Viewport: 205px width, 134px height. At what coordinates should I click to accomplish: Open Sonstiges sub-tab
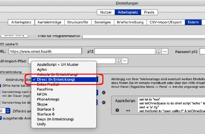pos(102,22)
